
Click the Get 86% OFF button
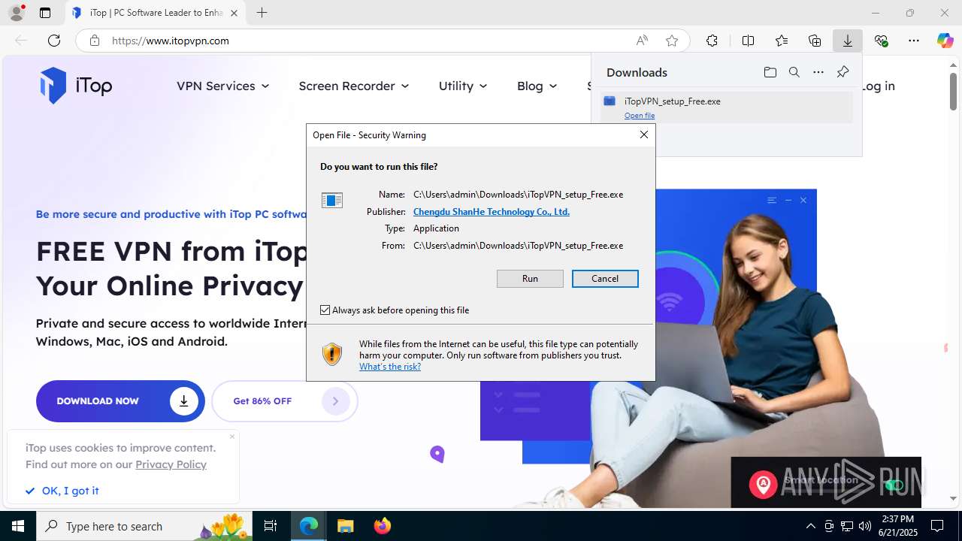pyautogui.click(x=285, y=401)
